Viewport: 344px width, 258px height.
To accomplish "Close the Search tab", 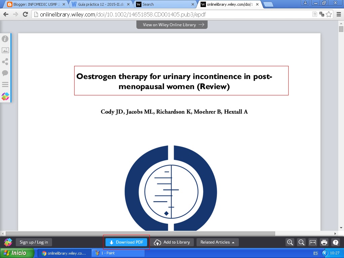I will pyautogui.click(x=192, y=4).
